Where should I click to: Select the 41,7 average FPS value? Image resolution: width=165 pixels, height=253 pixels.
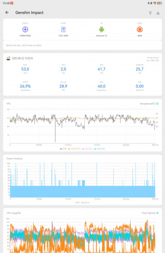(x=101, y=69)
